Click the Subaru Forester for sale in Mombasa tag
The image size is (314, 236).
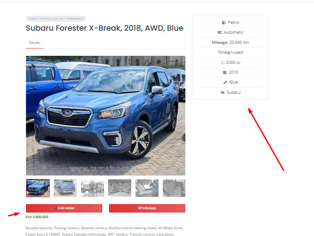tap(56, 19)
